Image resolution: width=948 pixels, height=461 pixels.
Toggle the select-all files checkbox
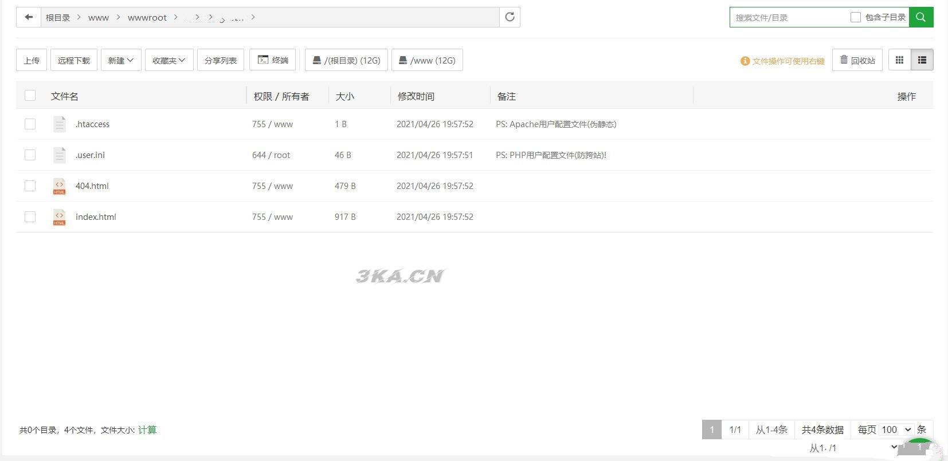(30, 96)
